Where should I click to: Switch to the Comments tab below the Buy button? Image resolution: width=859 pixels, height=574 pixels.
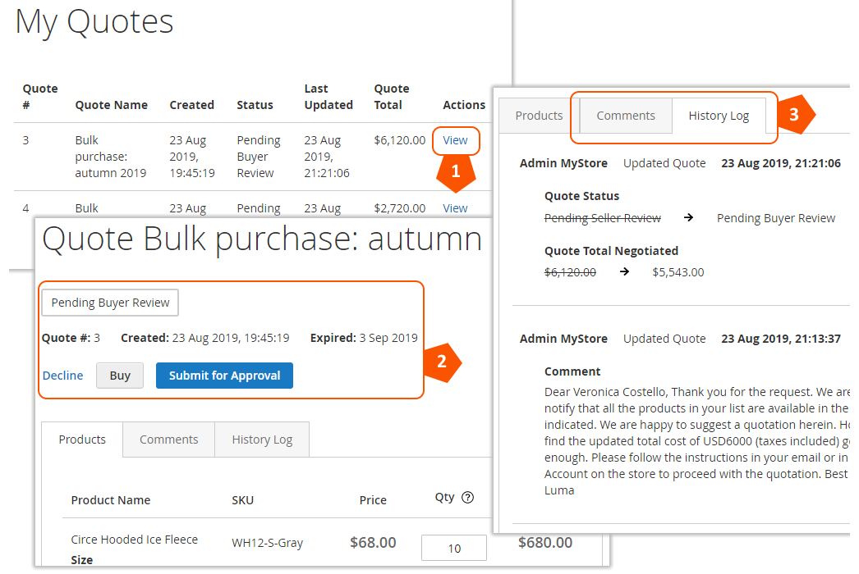169,440
